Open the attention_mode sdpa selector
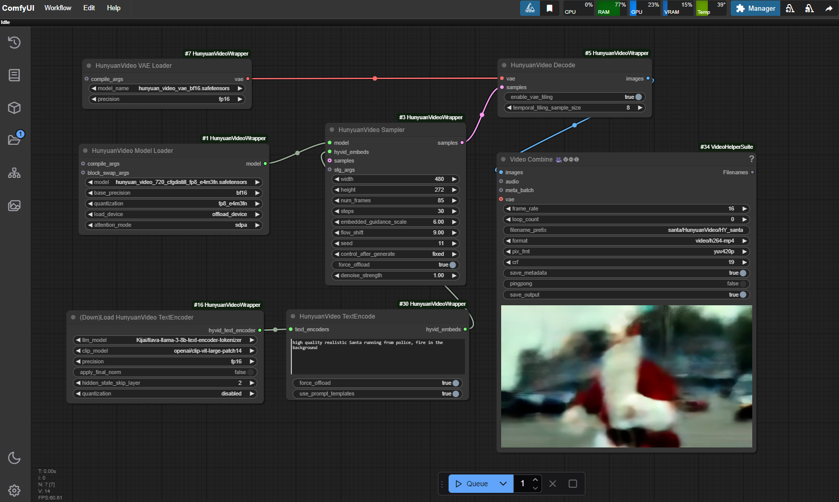This screenshot has height=502, width=839. (x=174, y=225)
